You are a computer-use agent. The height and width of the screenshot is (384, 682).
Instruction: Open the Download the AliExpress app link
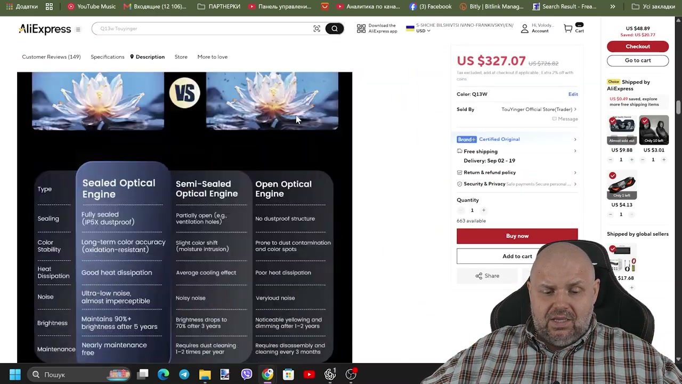(377, 29)
